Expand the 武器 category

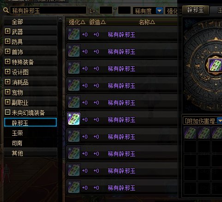7,31
